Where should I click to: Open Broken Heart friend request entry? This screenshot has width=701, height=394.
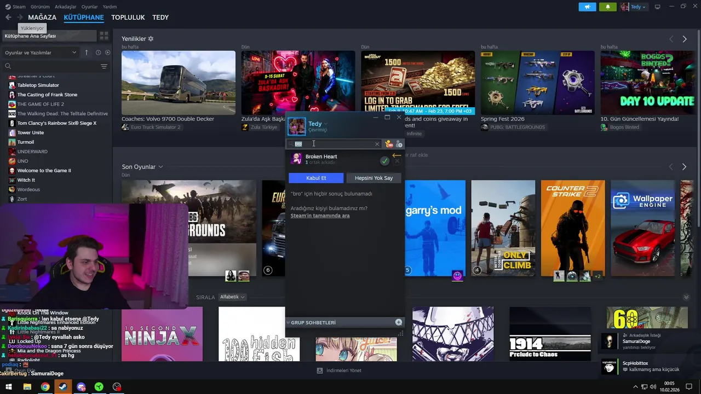[334, 159]
